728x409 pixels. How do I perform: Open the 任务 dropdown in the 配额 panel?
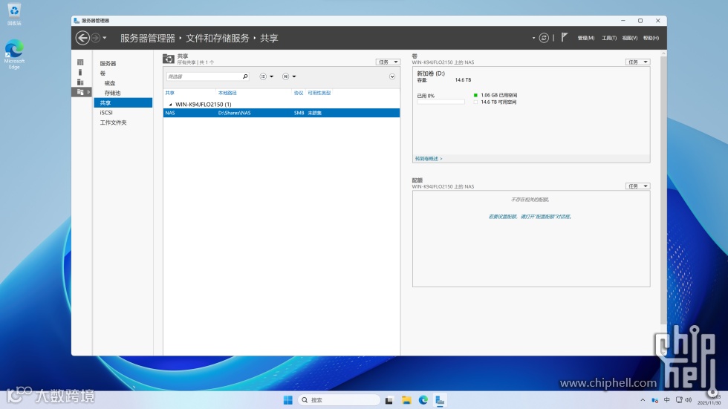(x=637, y=186)
